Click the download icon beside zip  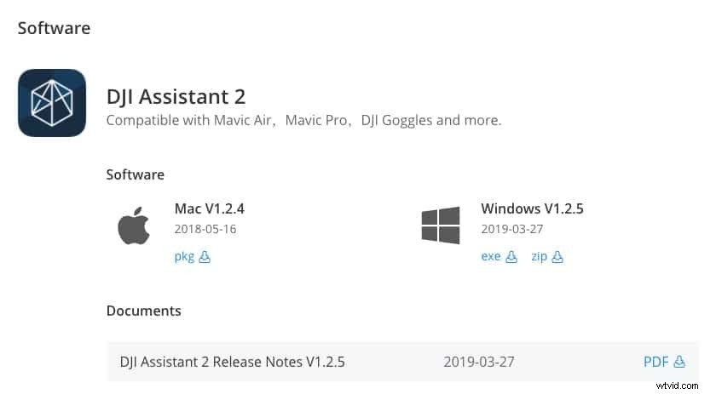(x=557, y=256)
